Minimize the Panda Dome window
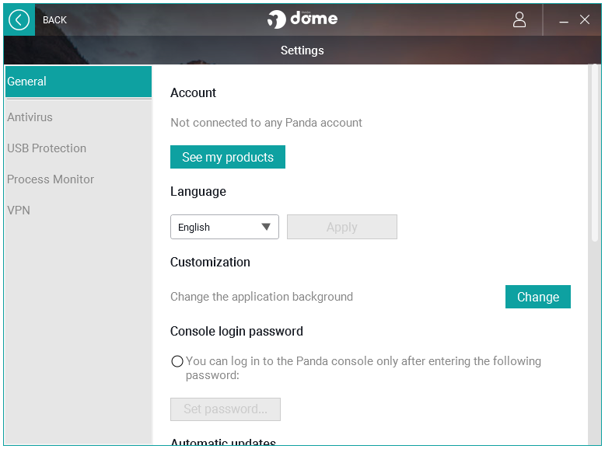Screen dimensions: 605x449 [564, 20]
